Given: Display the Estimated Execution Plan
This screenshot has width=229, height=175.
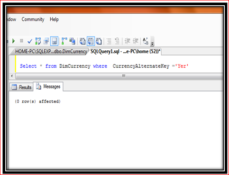Looking at the screenshot, I should pyautogui.click(x=38, y=41).
